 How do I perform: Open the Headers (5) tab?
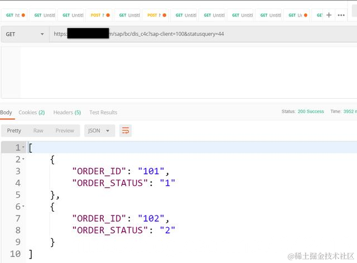67,112
